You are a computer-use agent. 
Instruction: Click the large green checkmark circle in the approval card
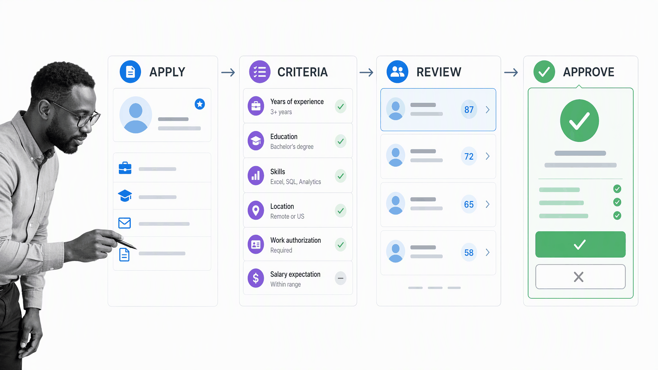pos(579,121)
